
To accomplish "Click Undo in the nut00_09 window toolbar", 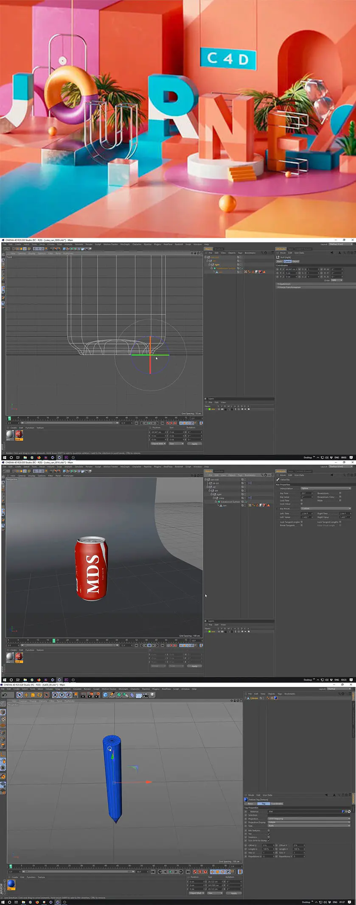I will [5, 695].
